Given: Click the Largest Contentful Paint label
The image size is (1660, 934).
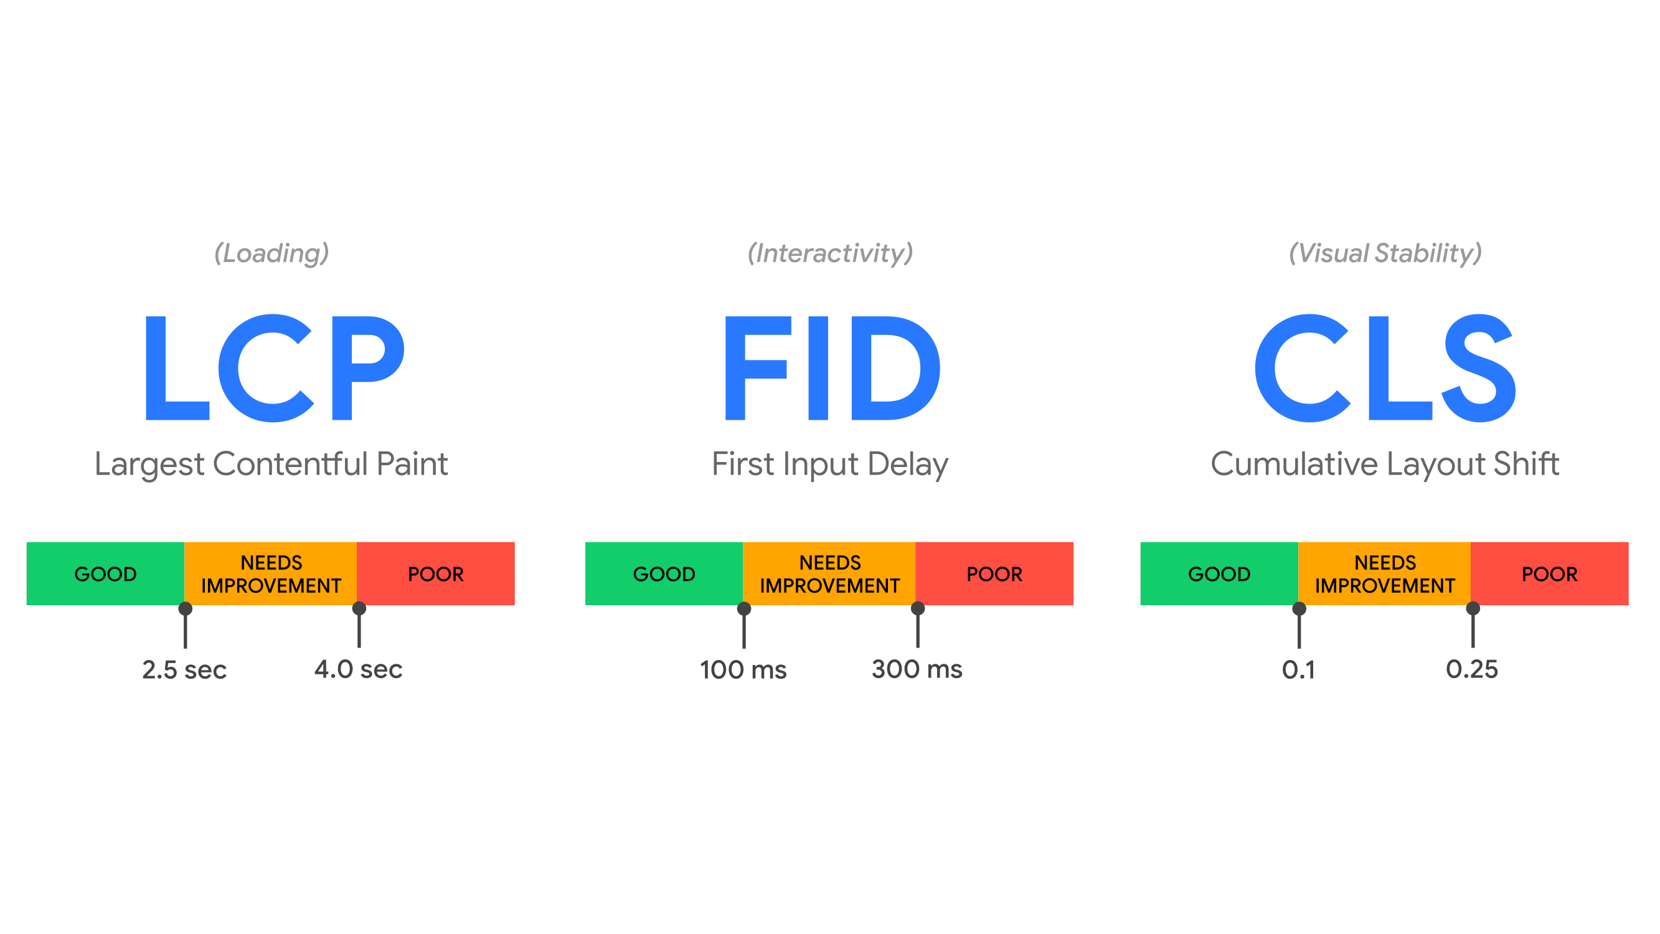Looking at the screenshot, I should 271,464.
